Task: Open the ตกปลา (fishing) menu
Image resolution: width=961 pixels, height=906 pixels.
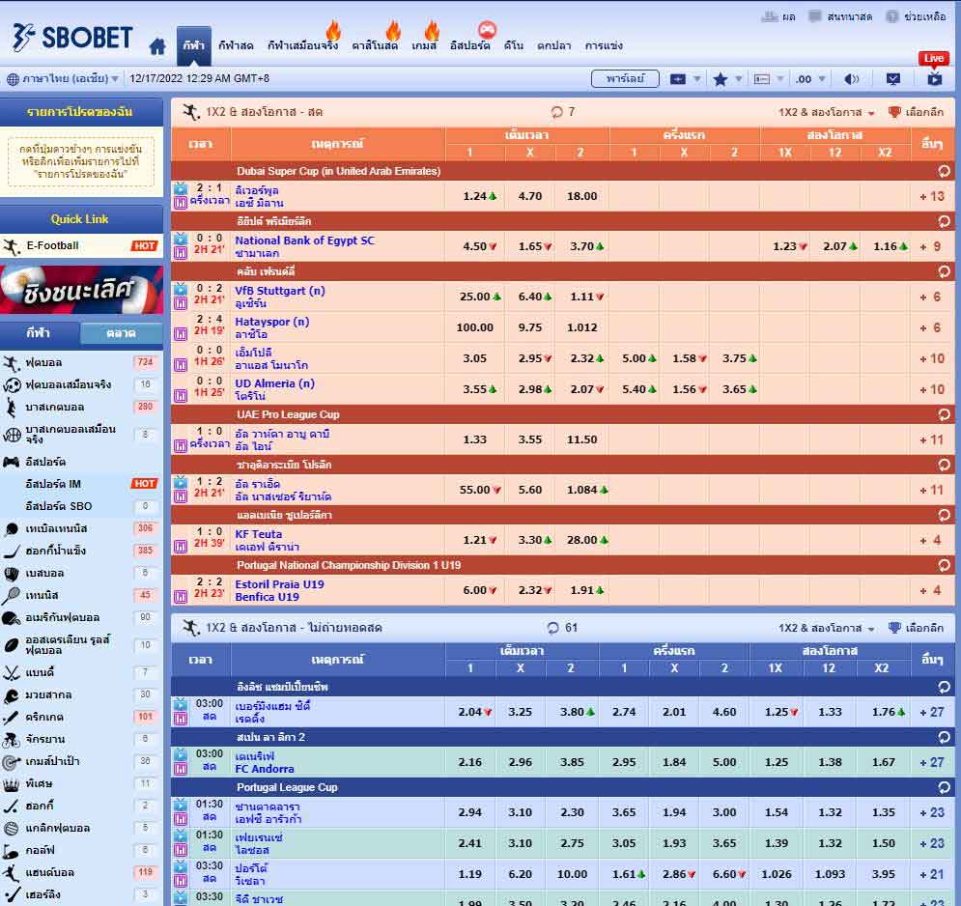Action: [x=554, y=45]
